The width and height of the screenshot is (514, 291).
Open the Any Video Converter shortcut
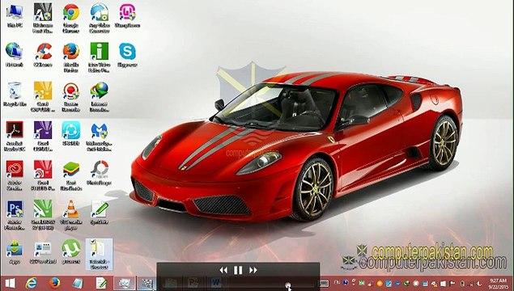click(99, 18)
